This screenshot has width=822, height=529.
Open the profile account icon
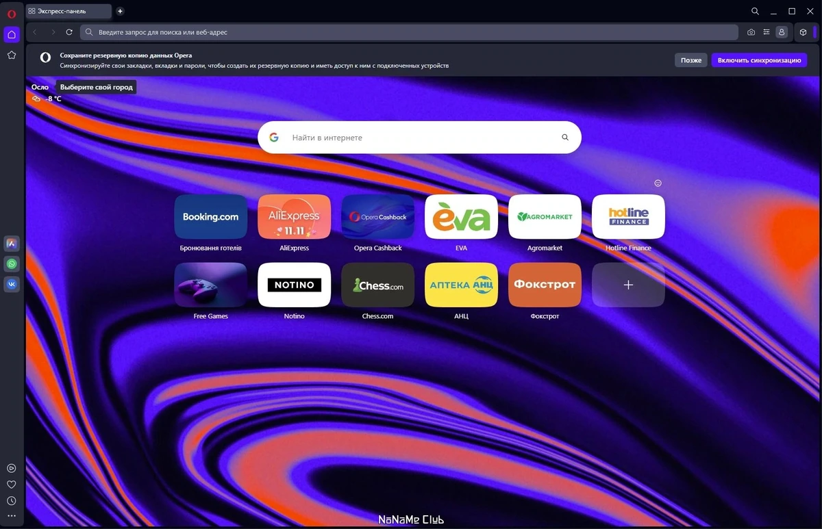click(782, 32)
